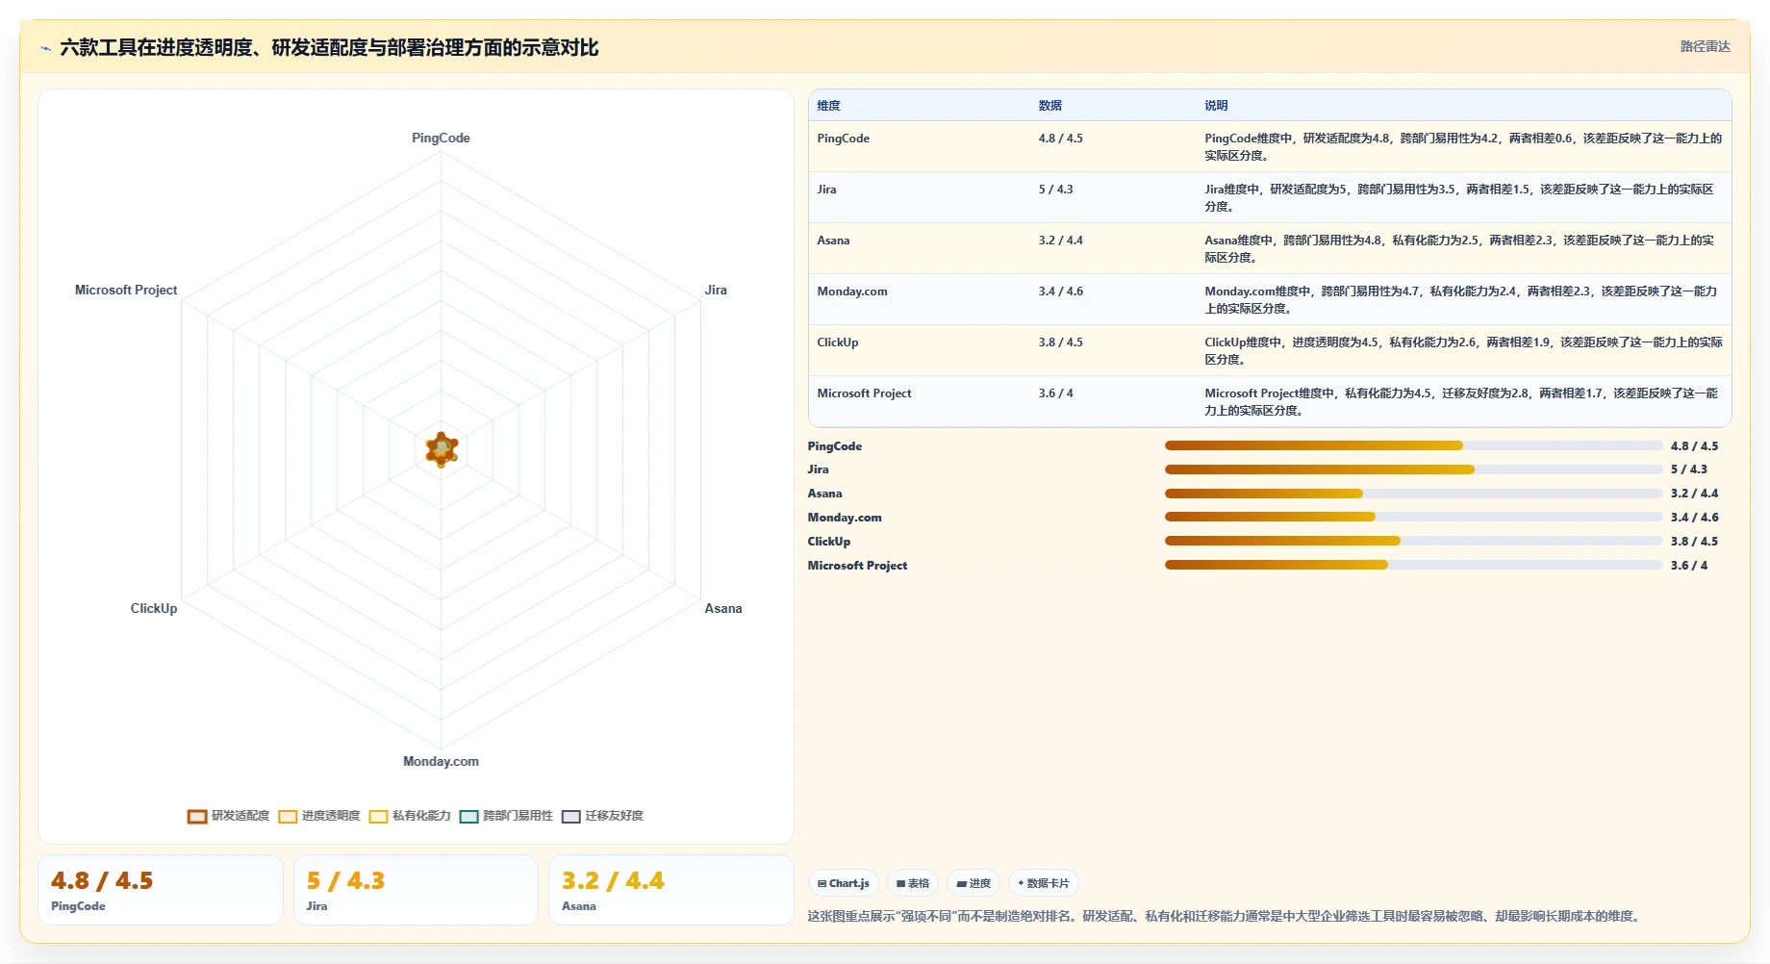Open the Jira 5 / 4.3 summary card
Viewport: 1770px width, 964px height.
416,890
